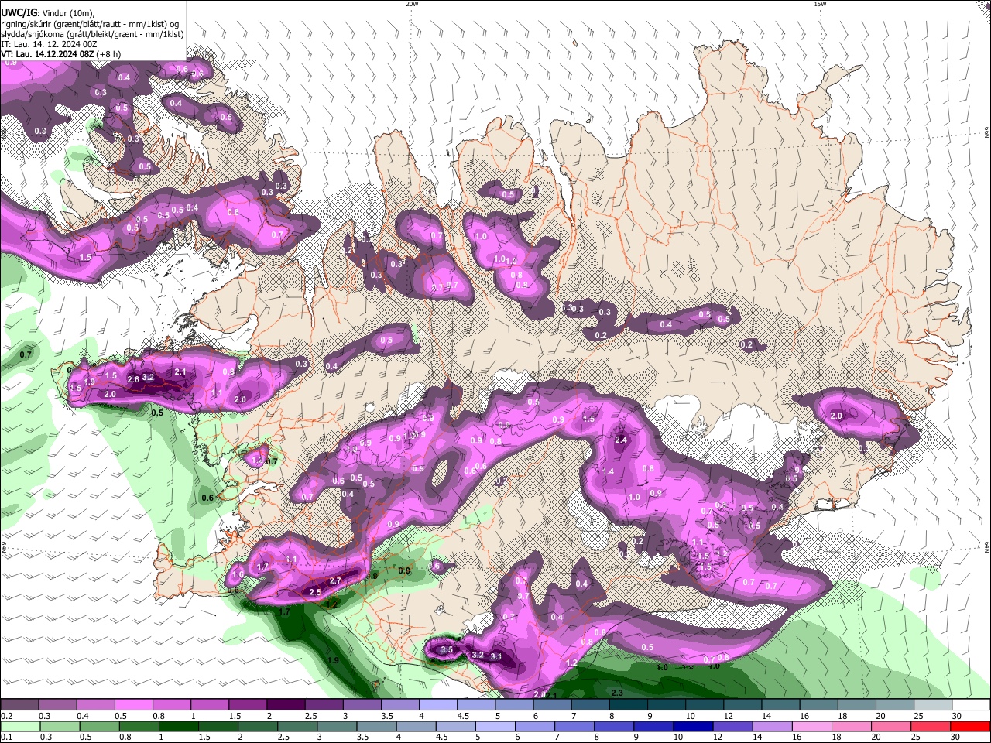Click the VT: Lau. 14.12.2024 08Z (+8 h) line
This screenshot has width=991, height=743.
pos(60,54)
